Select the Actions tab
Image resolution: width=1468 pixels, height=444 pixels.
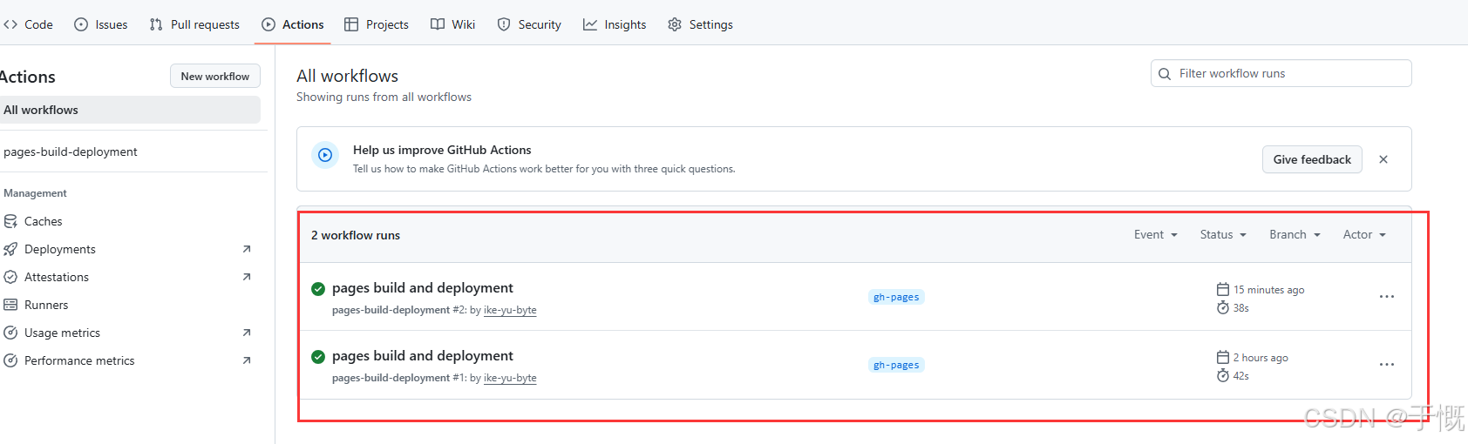point(293,24)
